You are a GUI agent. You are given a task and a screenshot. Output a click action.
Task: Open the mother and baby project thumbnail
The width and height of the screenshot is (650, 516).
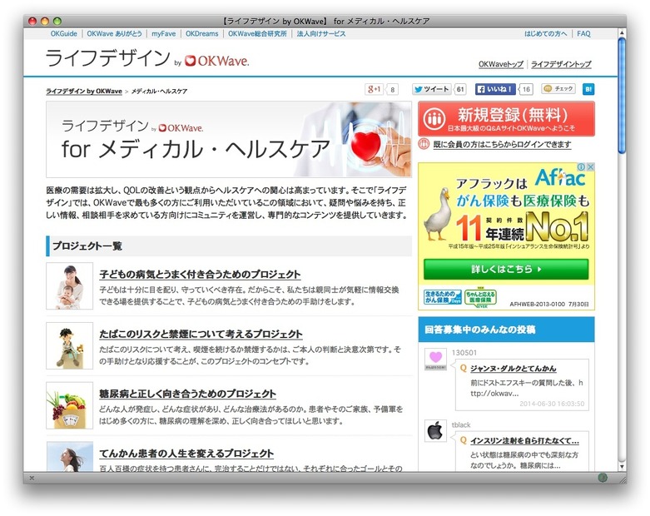click(69, 286)
